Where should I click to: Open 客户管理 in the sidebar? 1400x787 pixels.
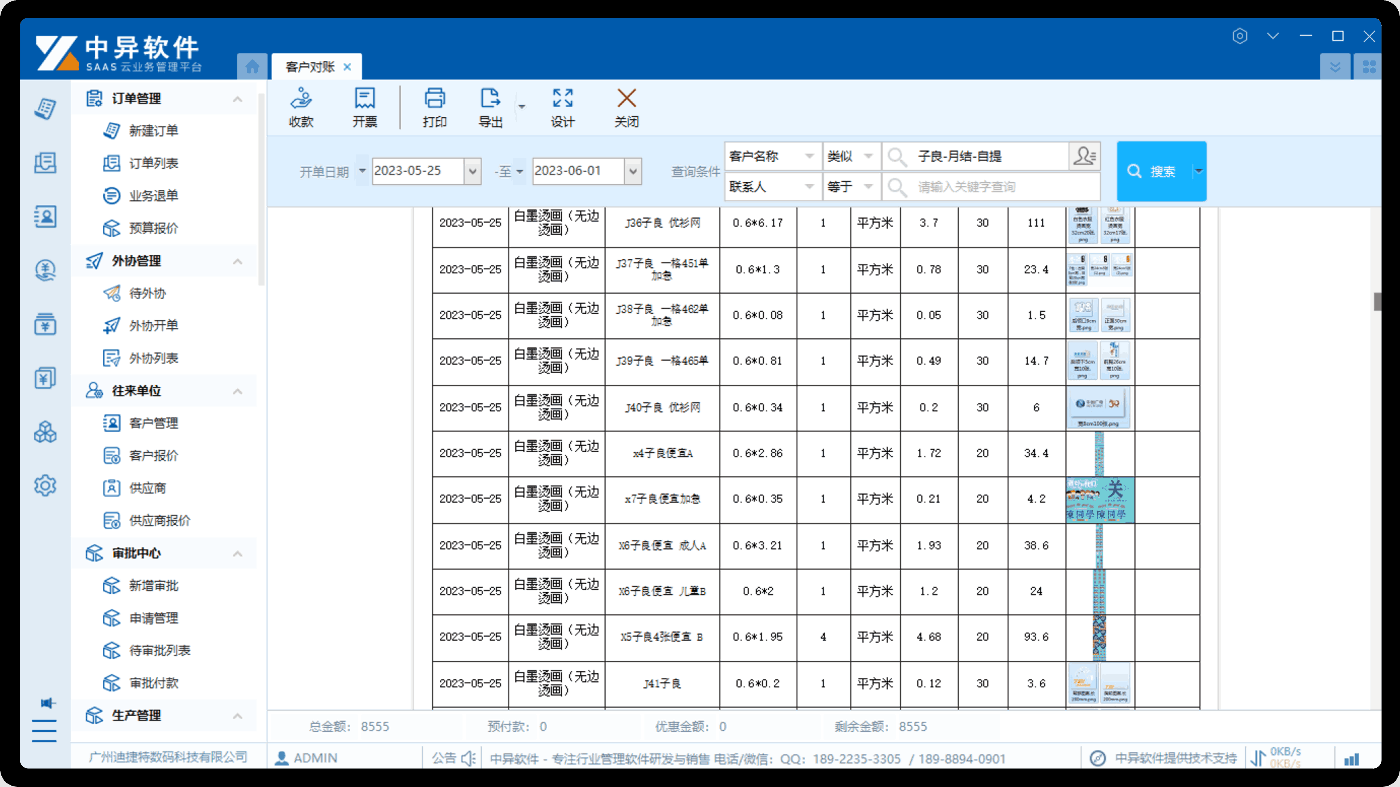[x=153, y=423]
